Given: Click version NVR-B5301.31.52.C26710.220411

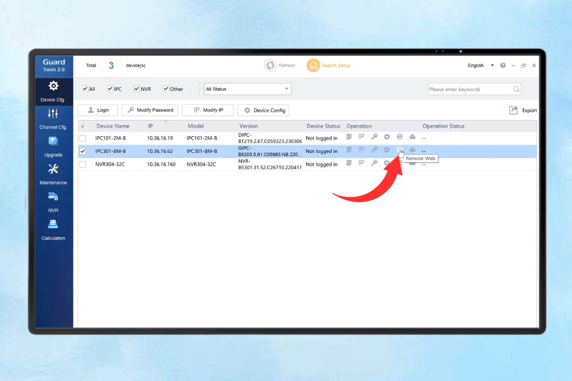Looking at the screenshot, I should point(270,164).
